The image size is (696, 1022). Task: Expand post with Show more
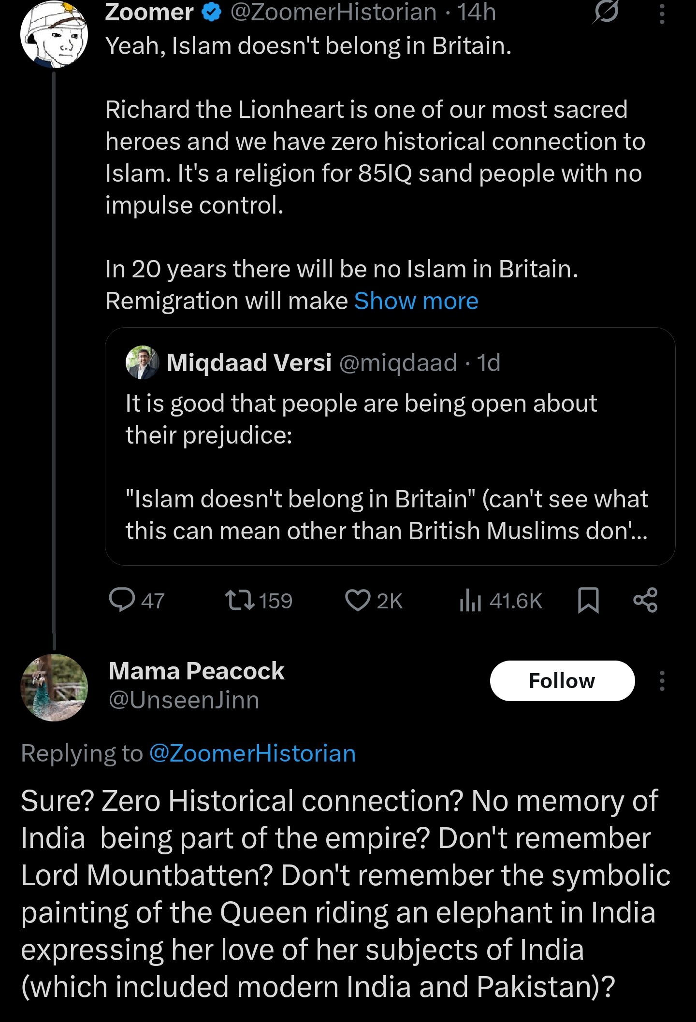(x=416, y=301)
